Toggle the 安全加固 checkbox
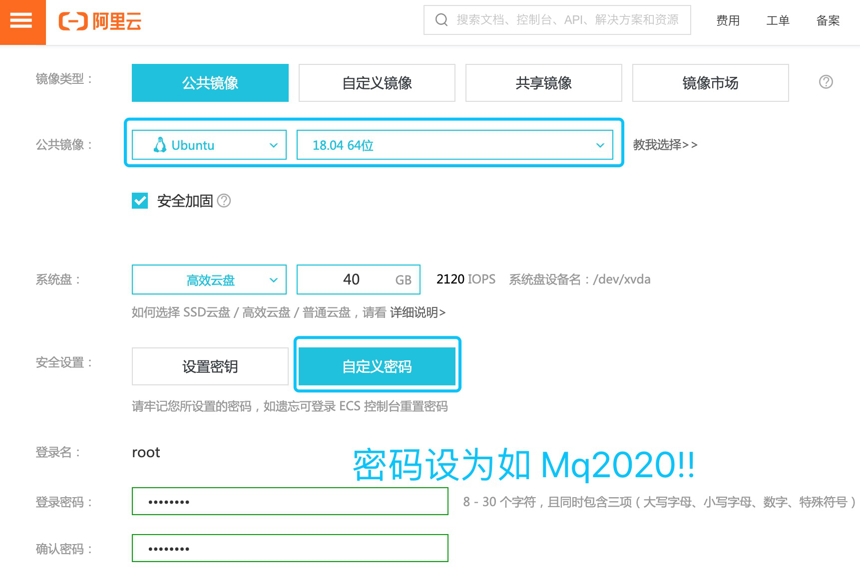The width and height of the screenshot is (860, 587). point(140,201)
